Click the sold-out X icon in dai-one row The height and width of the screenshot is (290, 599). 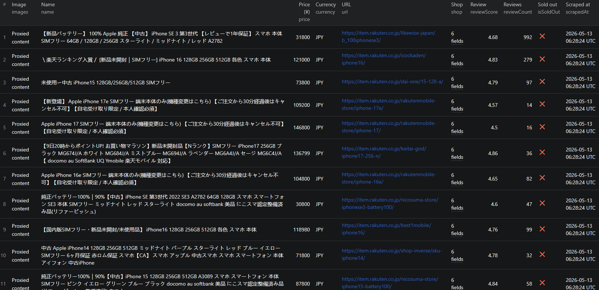coord(542,81)
